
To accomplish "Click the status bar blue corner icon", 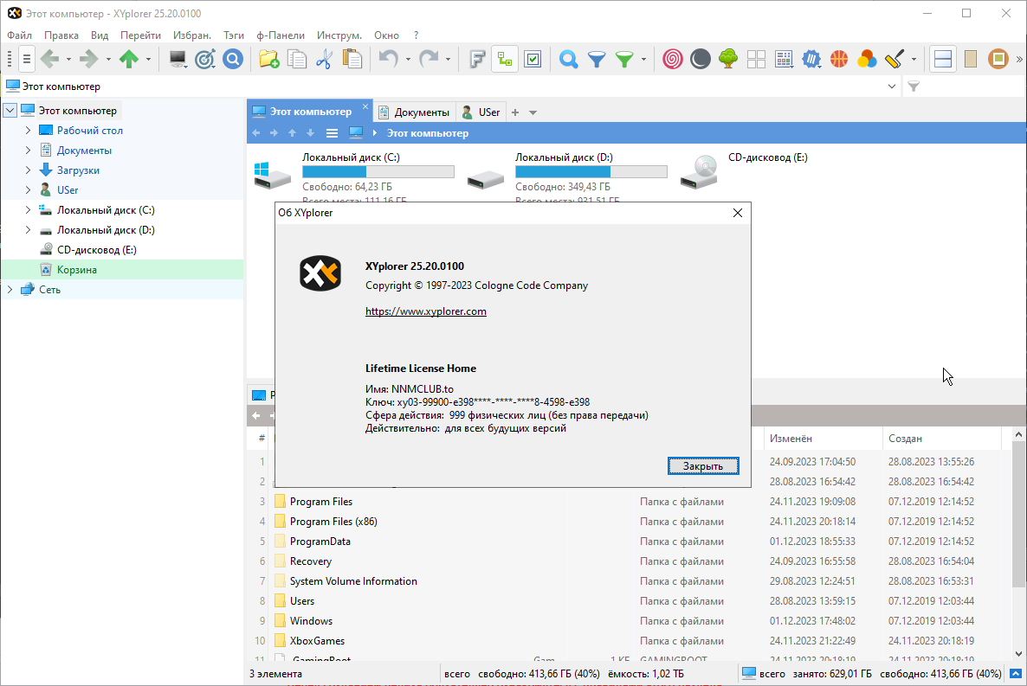I will pyautogui.click(x=1016, y=674).
